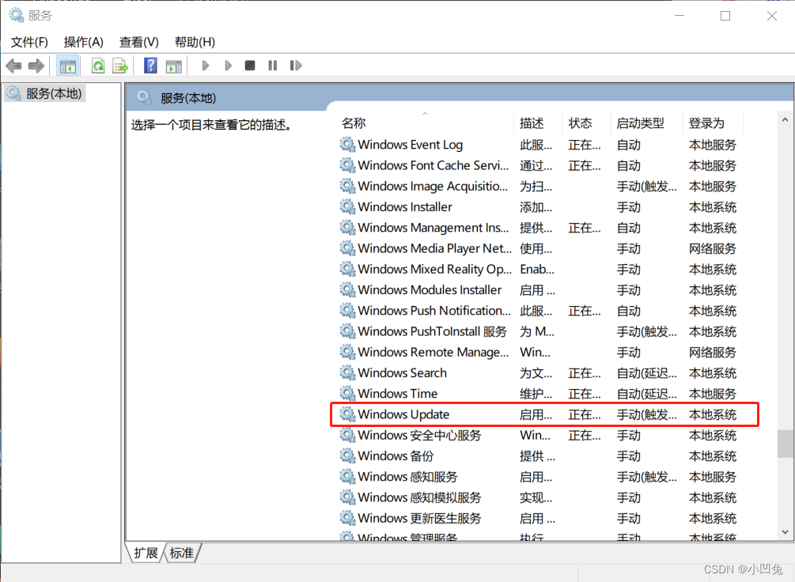This screenshot has width=795, height=582.
Task: Open the 查看(V) menu
Action: pos(139,42)
